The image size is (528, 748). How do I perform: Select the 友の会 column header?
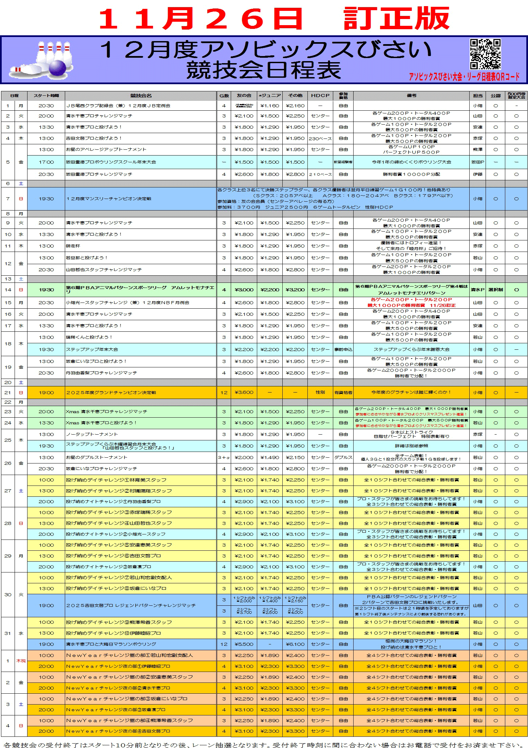(x=244, y=96)
